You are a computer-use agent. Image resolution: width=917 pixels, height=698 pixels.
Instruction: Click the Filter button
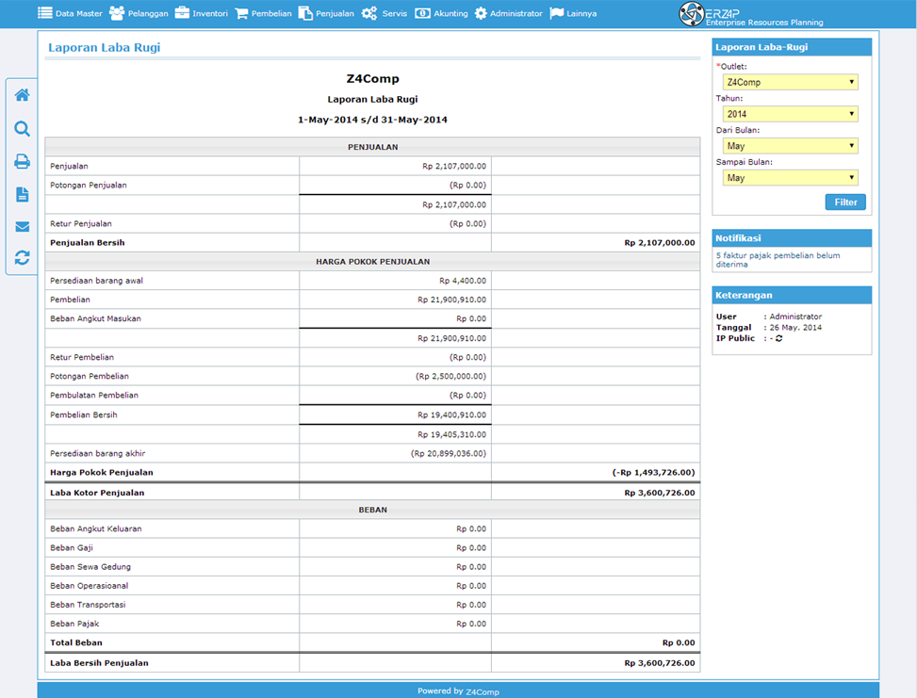click(845, 203)
